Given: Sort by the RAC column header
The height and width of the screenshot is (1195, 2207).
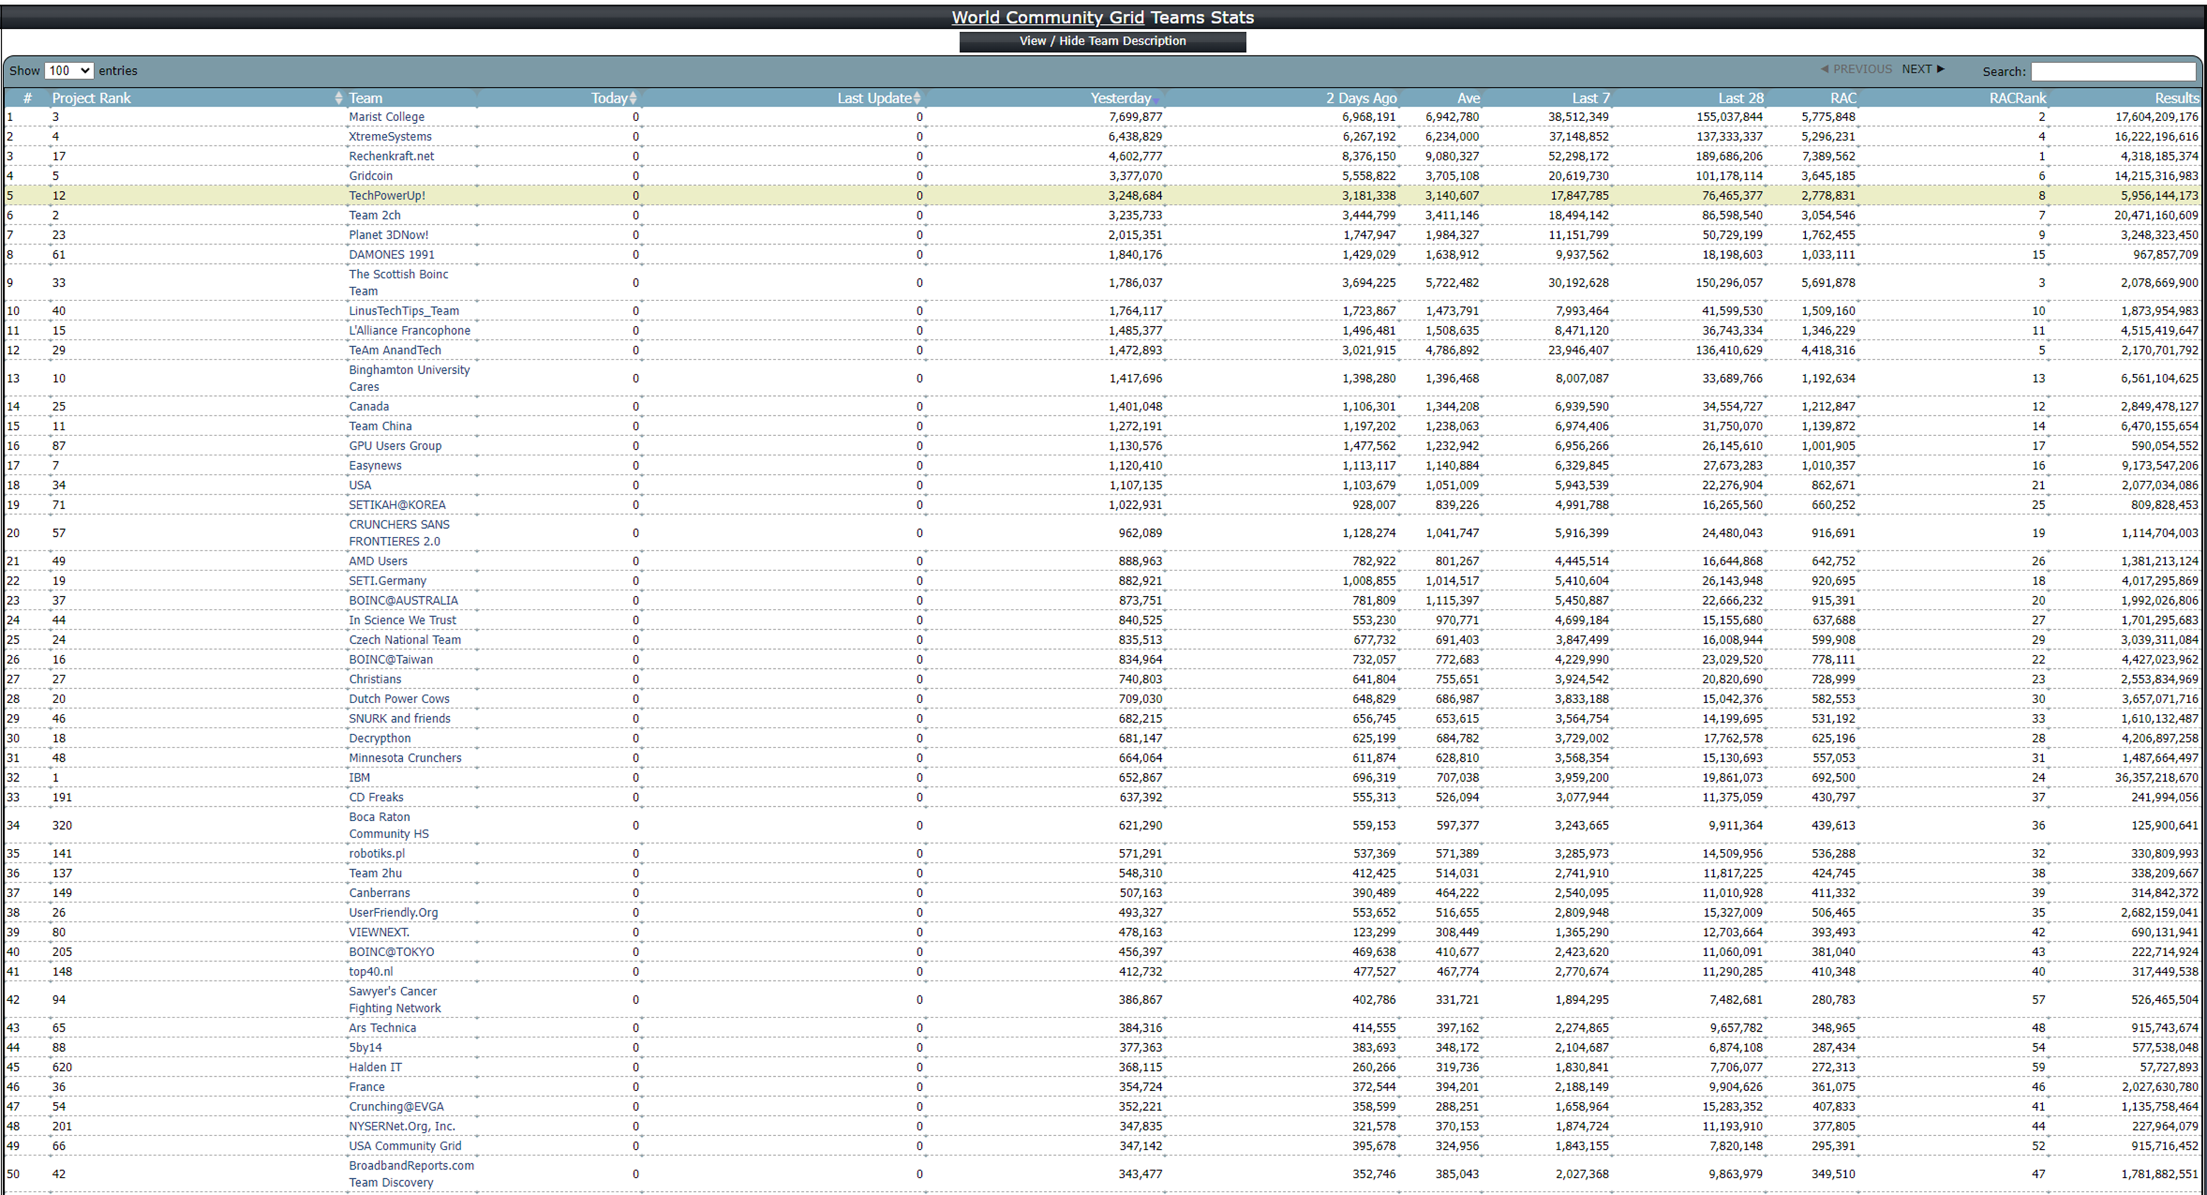Looking at the screenshot, I should pyautogui.click(x=1843, y=98).
